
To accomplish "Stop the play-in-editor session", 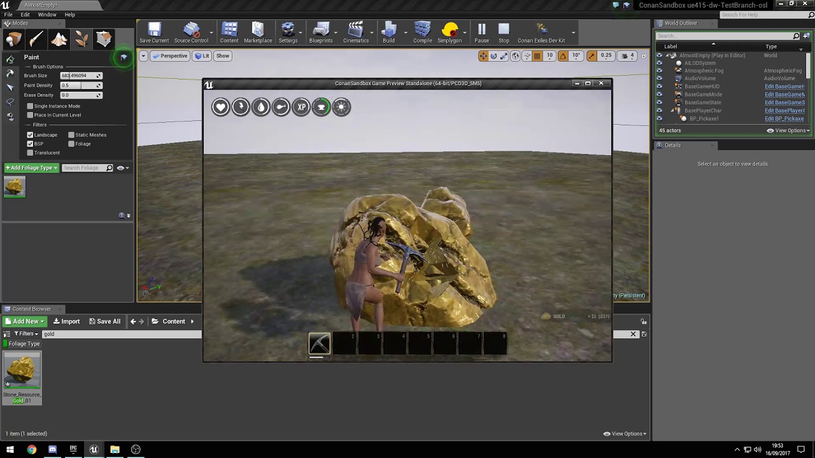I will click(504, 33).
